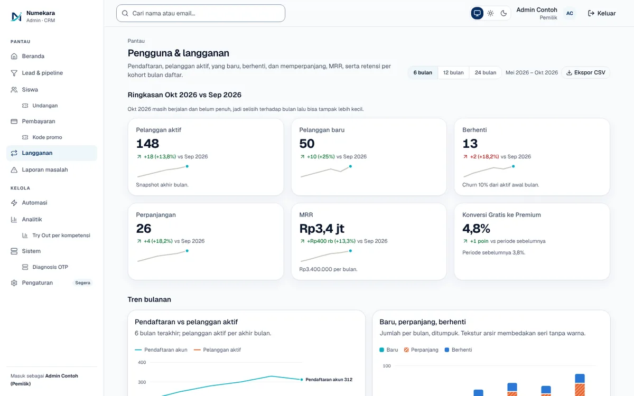Open Pengaturan in sidebar
This screenshot has height=396, width=634.
[52, 283]
